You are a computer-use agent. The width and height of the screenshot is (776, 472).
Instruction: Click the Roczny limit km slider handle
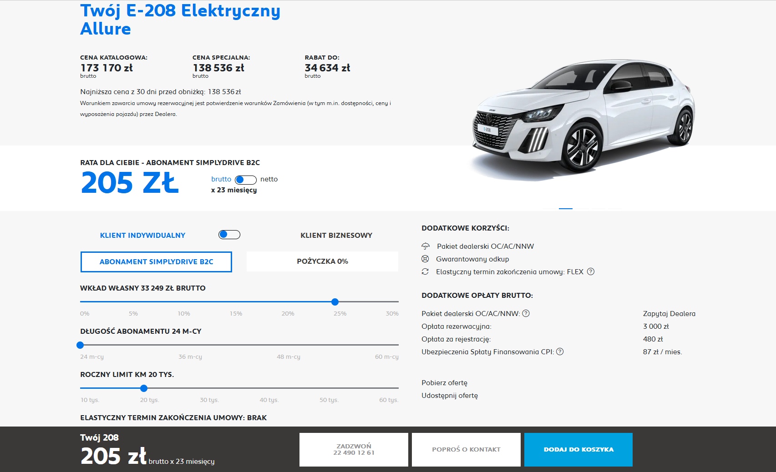pos(144,388)
